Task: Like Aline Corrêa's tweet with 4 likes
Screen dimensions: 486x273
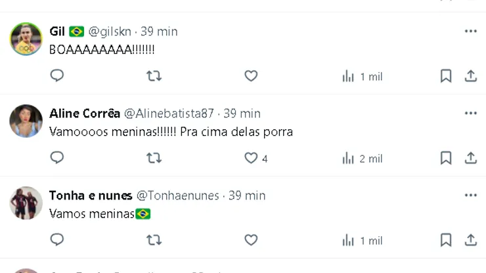Action: click(251, 158)
